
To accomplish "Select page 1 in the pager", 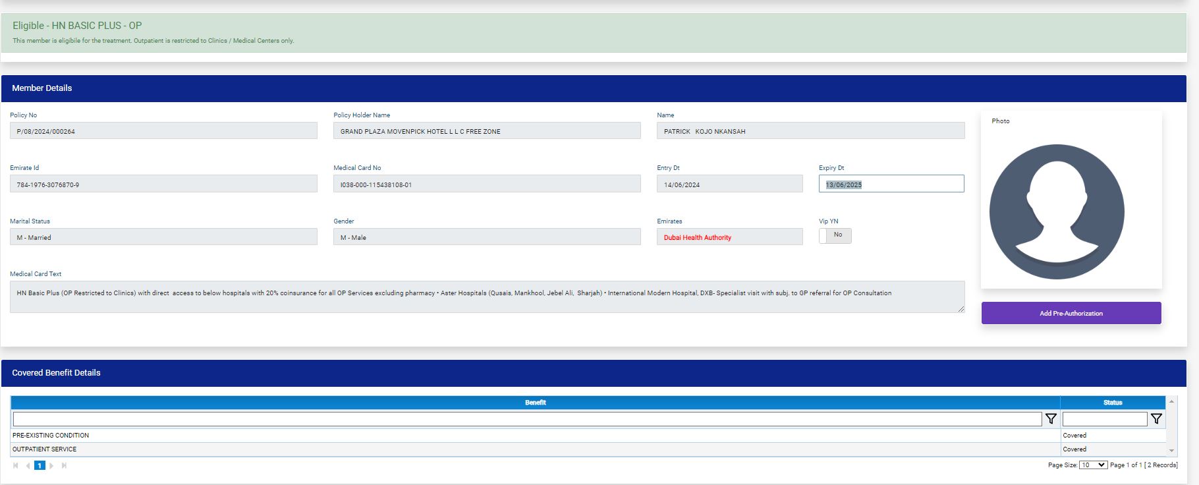I will [x=40, y=466].
